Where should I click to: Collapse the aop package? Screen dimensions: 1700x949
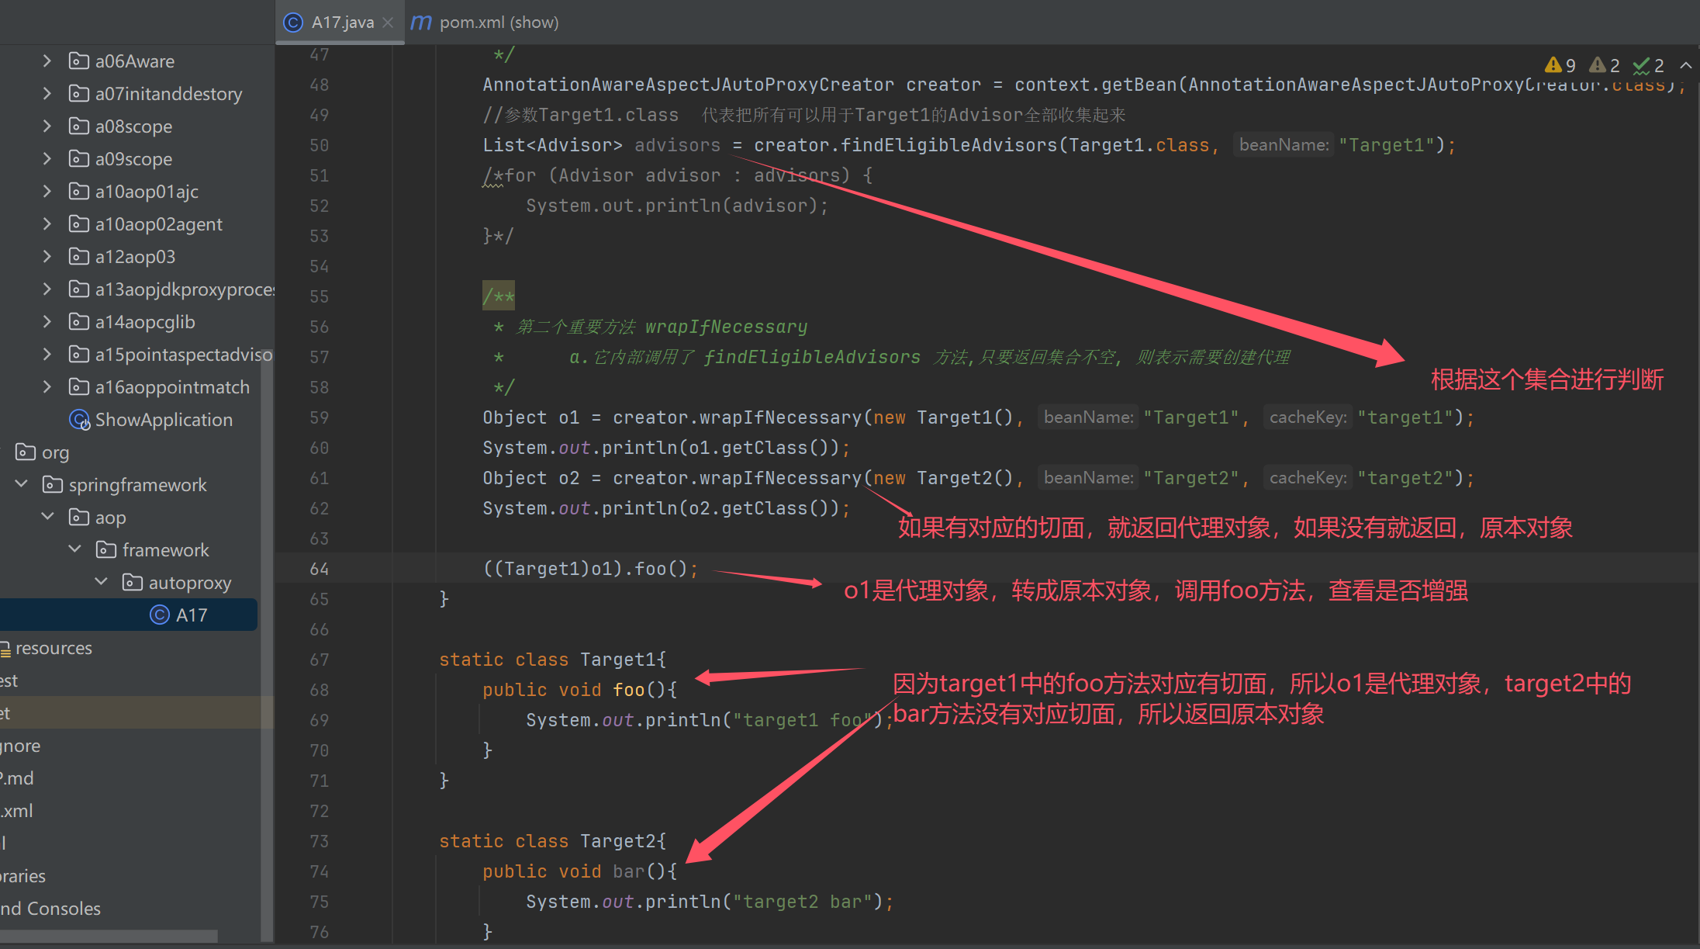tap(47, 517)
